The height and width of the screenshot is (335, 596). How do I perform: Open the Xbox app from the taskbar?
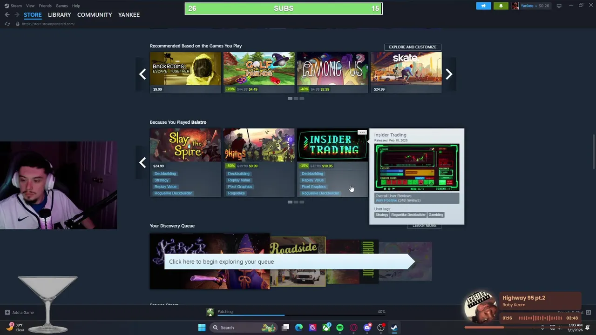[x=326, y=328]
